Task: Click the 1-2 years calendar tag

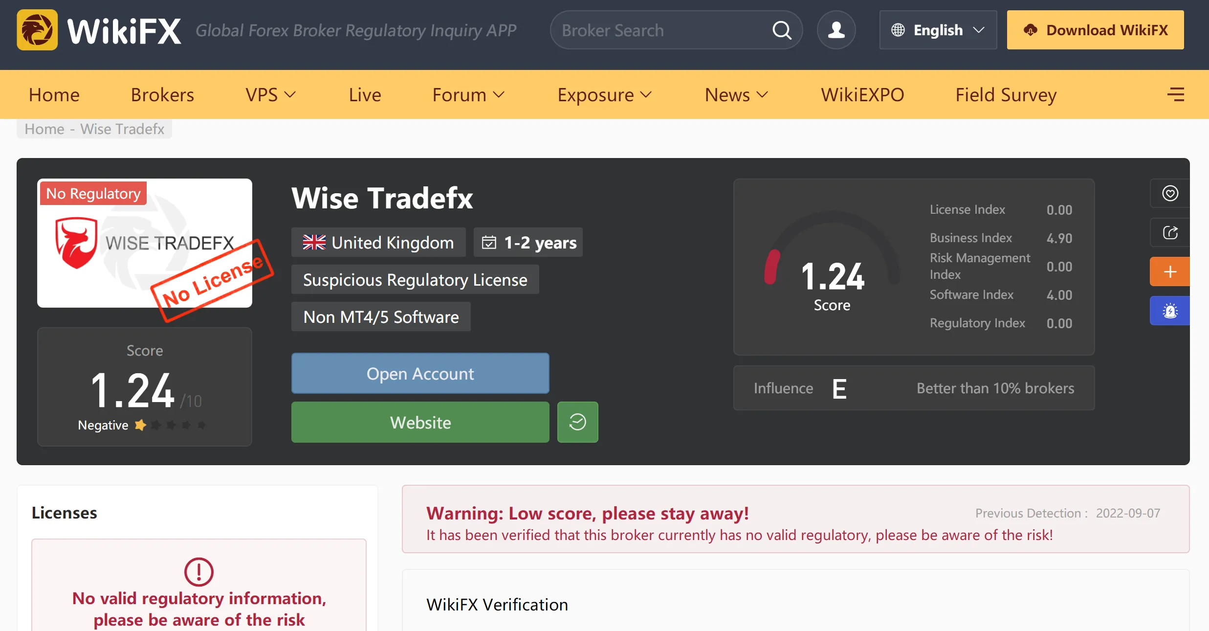Action: pos(528,242)
